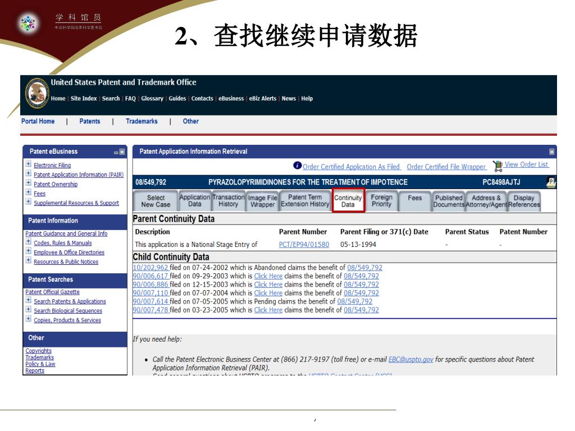
Task: Click the Click Here link for 90/006,886
Action: (x=268, y=285)
